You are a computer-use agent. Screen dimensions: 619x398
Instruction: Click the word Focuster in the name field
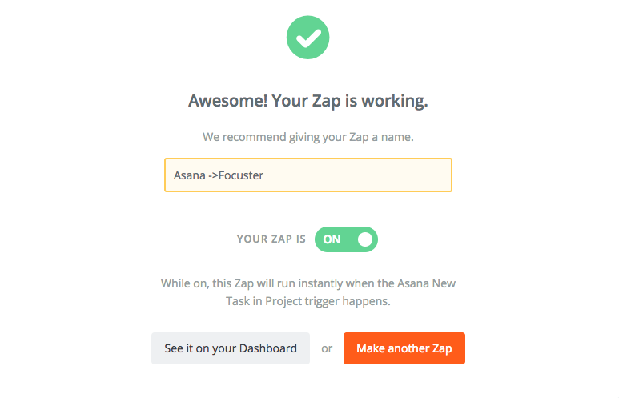241,175
